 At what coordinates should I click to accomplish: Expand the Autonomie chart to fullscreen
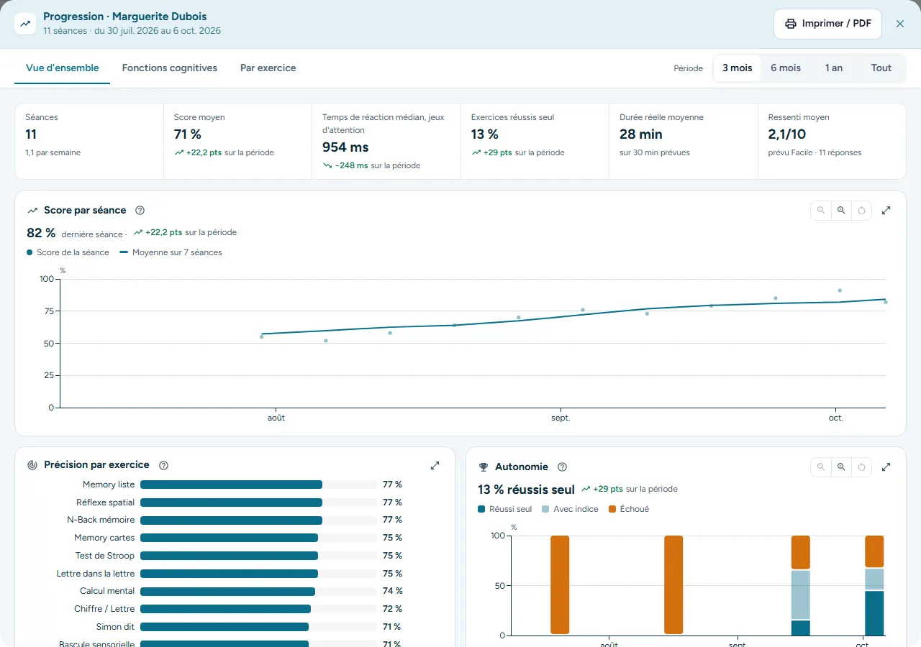886,467
